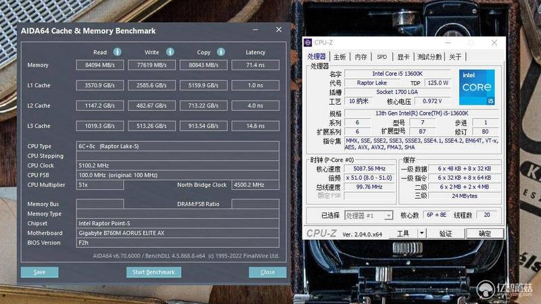Open the 显卡 tab in CPU-Z
Screen dimensions: 541x304
[x=403, y=57]
